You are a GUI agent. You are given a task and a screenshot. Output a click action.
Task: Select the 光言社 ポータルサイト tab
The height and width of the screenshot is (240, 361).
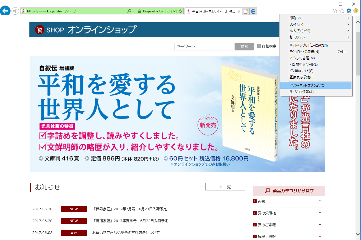coord(213,12)
